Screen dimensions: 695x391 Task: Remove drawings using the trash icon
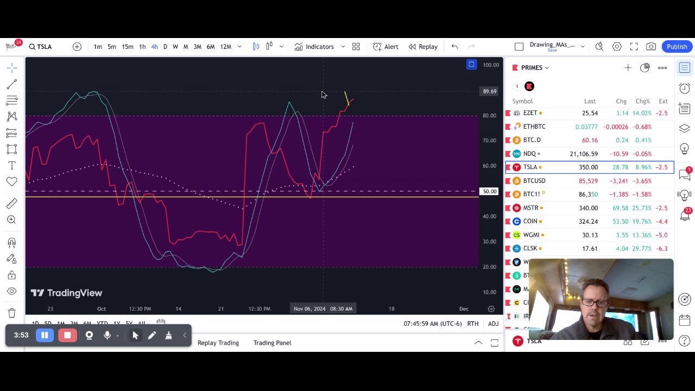tap(12, 313)
